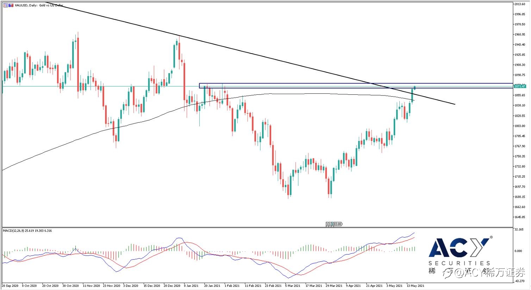Click the 1767.90 price scale label
Image resolution: width=531 pixels, height=290 pixels.
[520, 146]
